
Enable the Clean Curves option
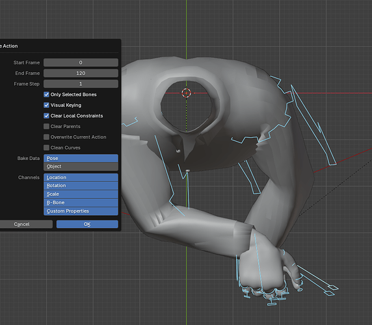tap(47, 148)
